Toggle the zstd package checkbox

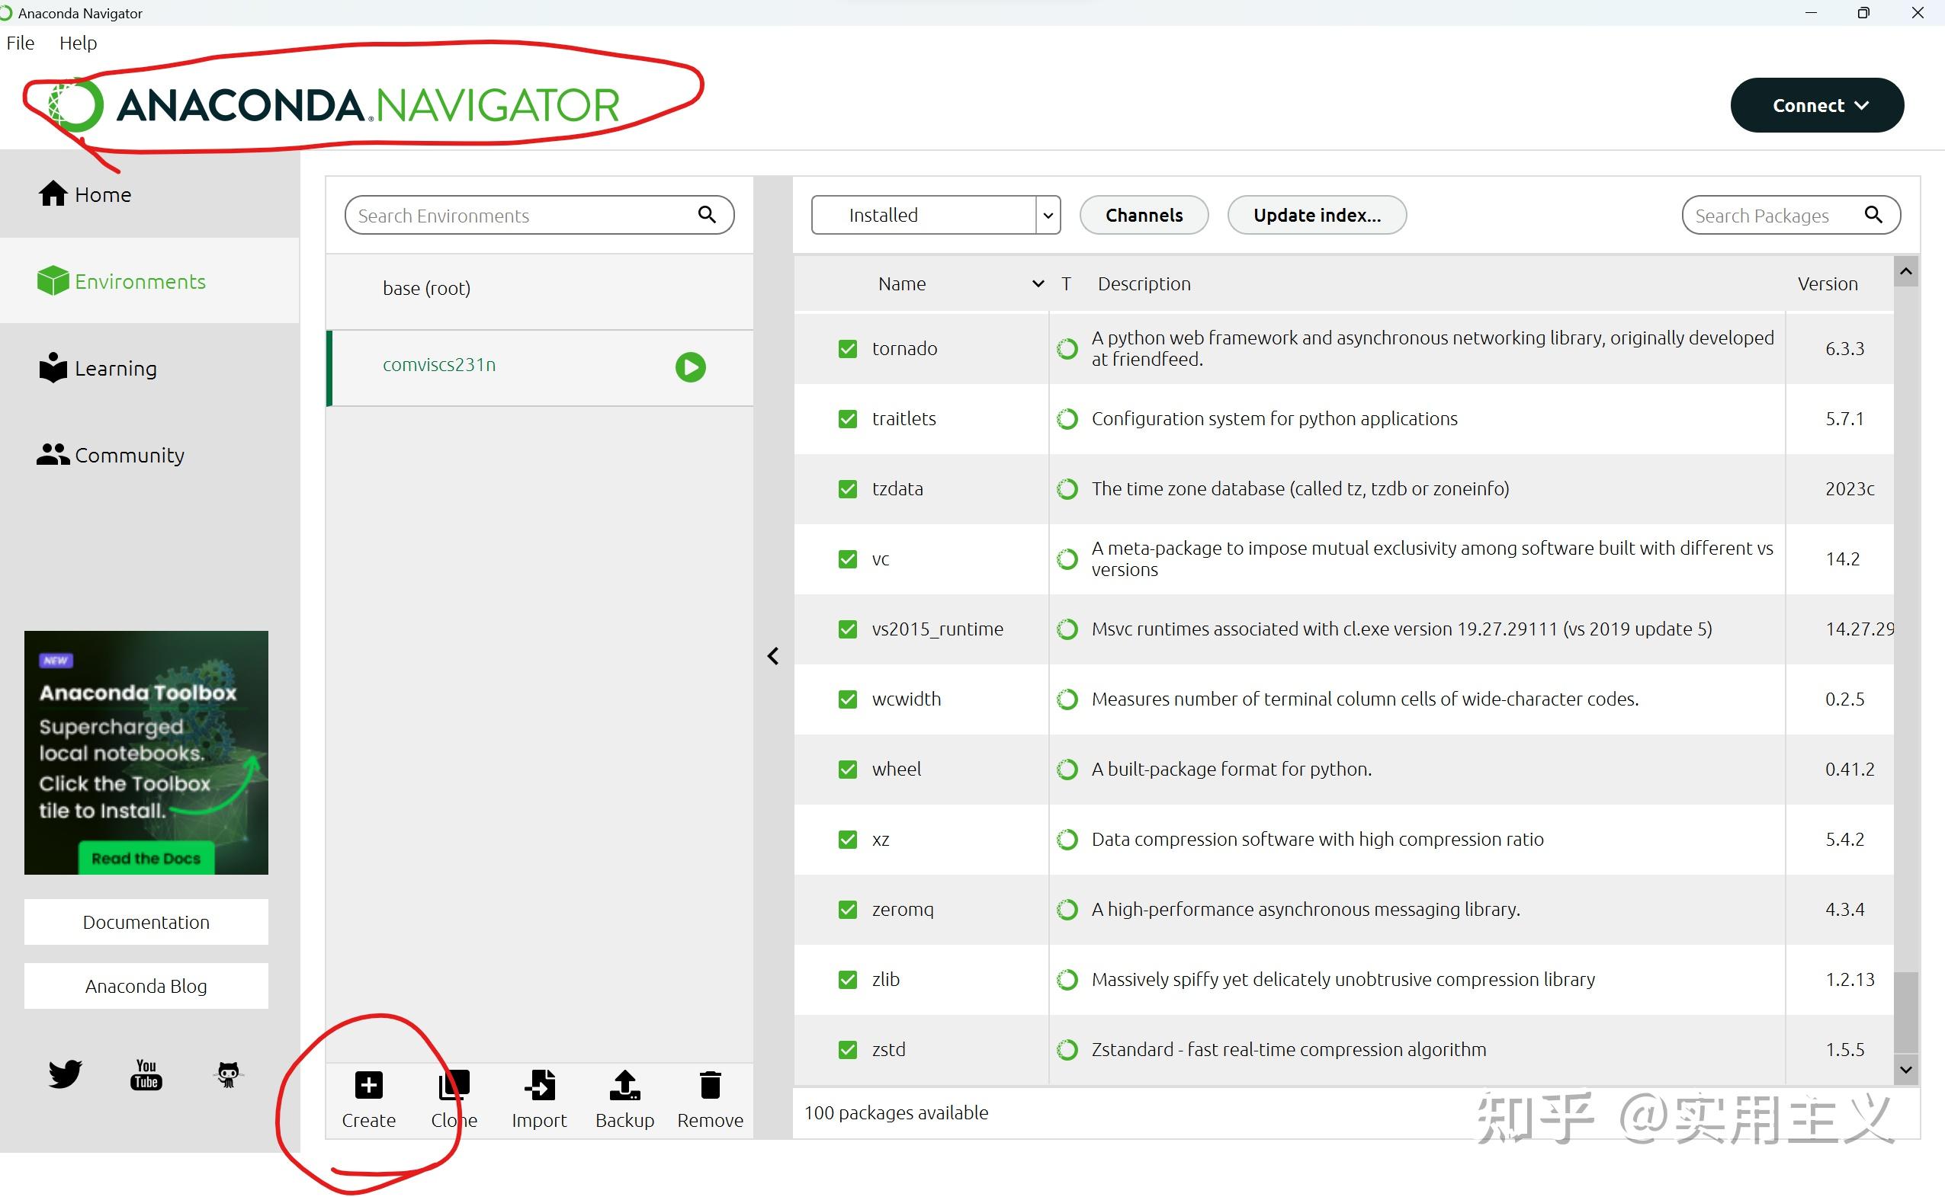pyautogui.click(x=847, y=1049)
